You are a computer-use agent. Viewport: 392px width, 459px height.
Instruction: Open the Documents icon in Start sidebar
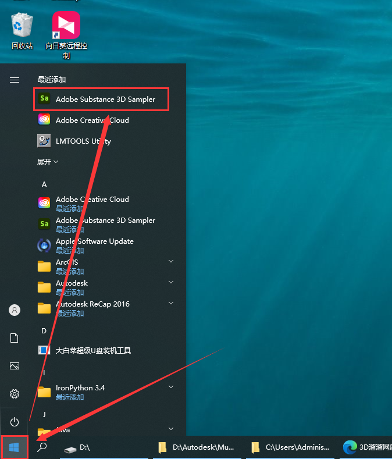point(15,338)
